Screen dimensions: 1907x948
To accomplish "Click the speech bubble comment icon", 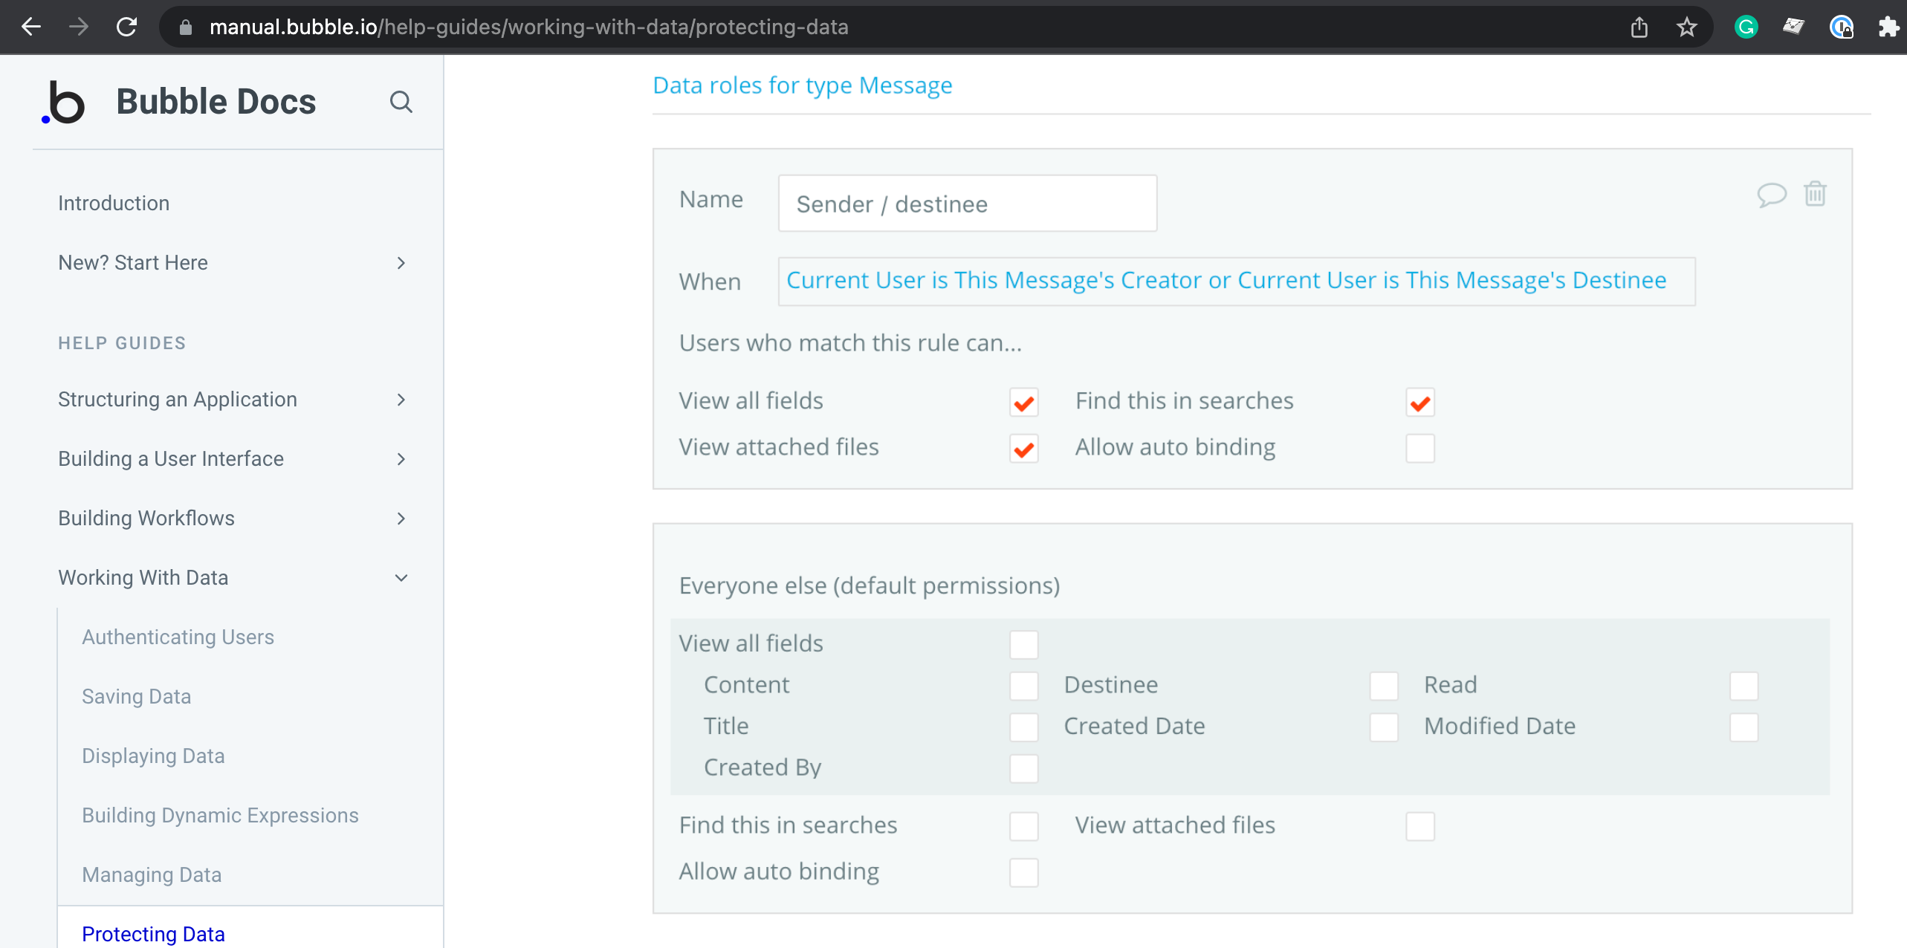I will click(x=1771, y=195).
